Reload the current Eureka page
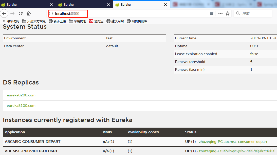Screen dimensions: 277x155 pos(21,13)
